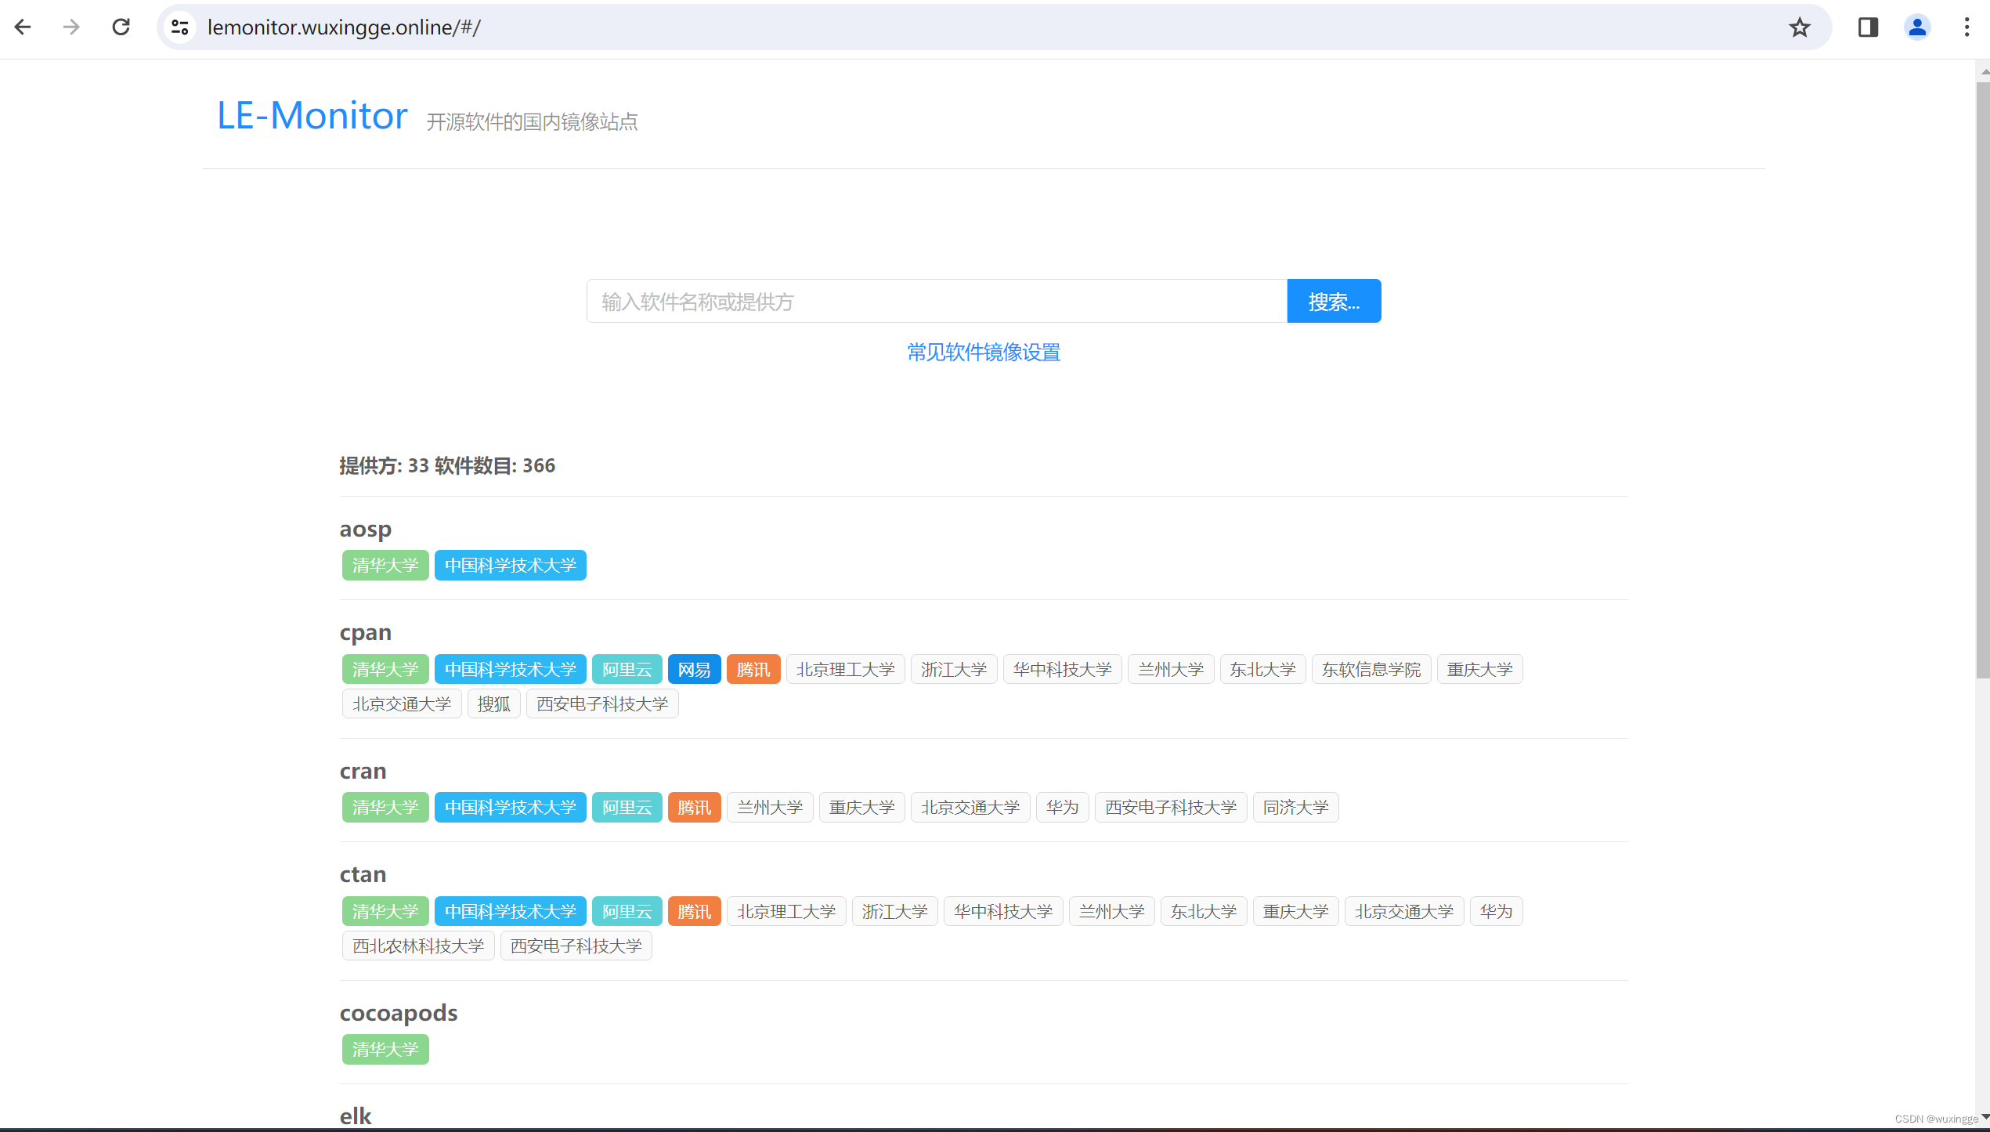Select 阿里云 tag under cpan
Screen dimensions: 1990x1132
click(x=627, y=670)
